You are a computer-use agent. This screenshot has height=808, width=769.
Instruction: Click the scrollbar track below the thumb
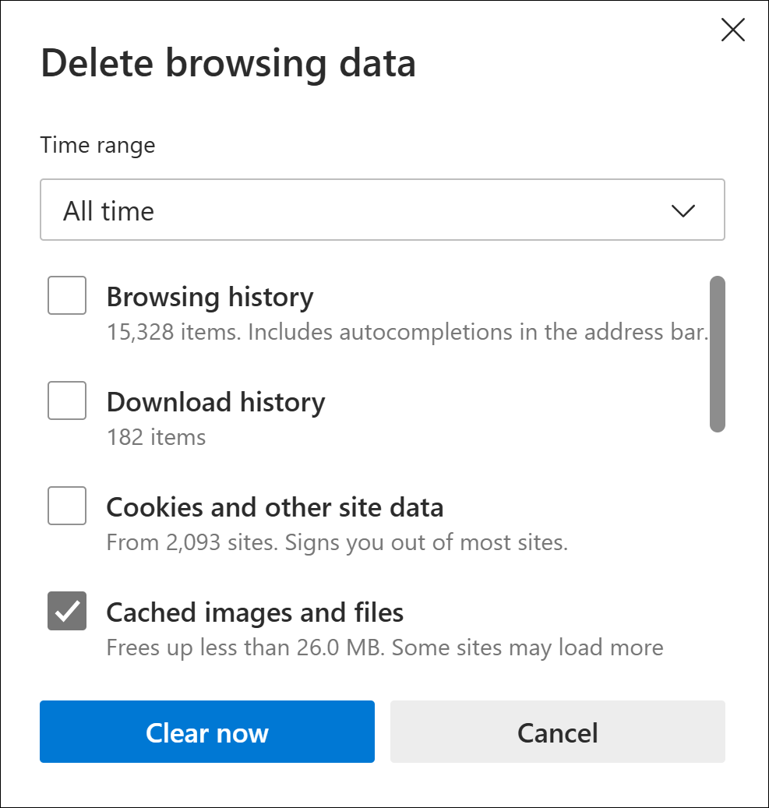(718, 545)
